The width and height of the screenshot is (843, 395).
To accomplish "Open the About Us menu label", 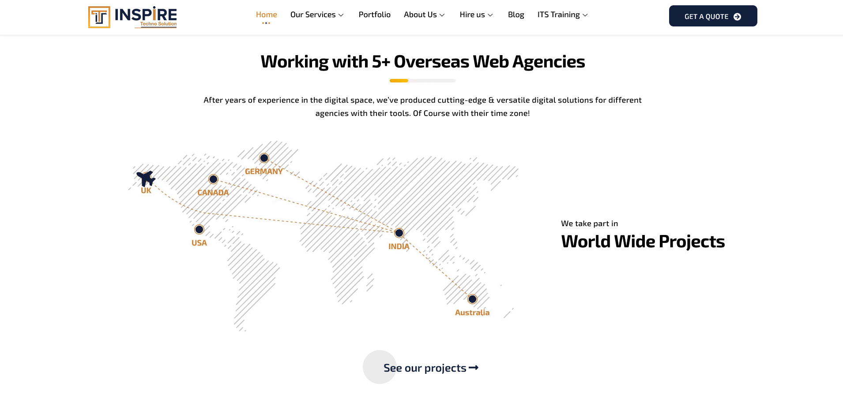I will [420, 15].
